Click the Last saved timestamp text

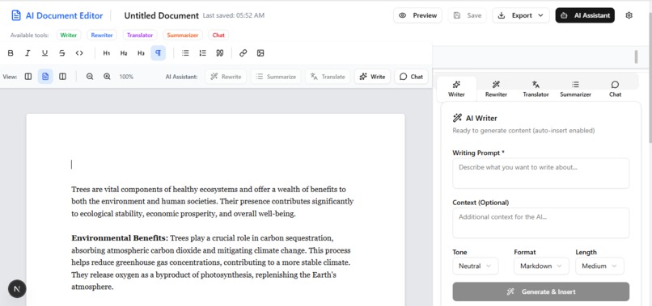(234, 16)
